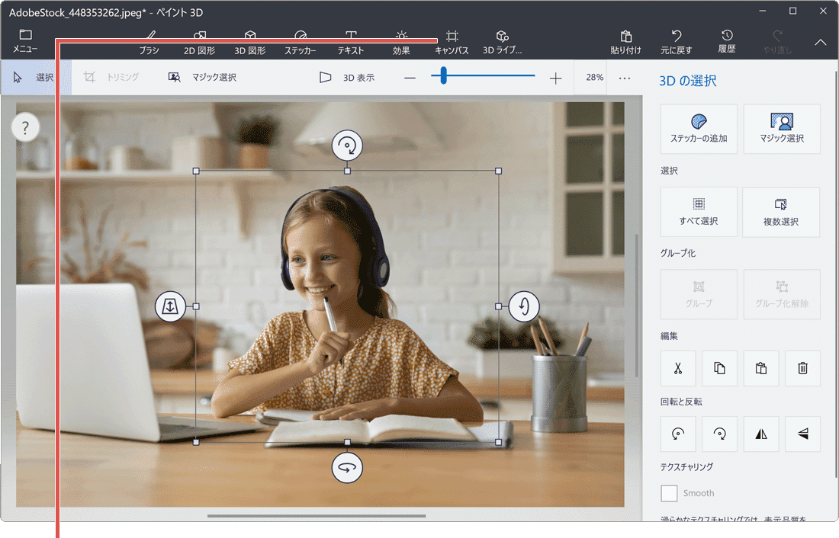Click the Add sticker (ステッカーの追加) button

[699, 129]
